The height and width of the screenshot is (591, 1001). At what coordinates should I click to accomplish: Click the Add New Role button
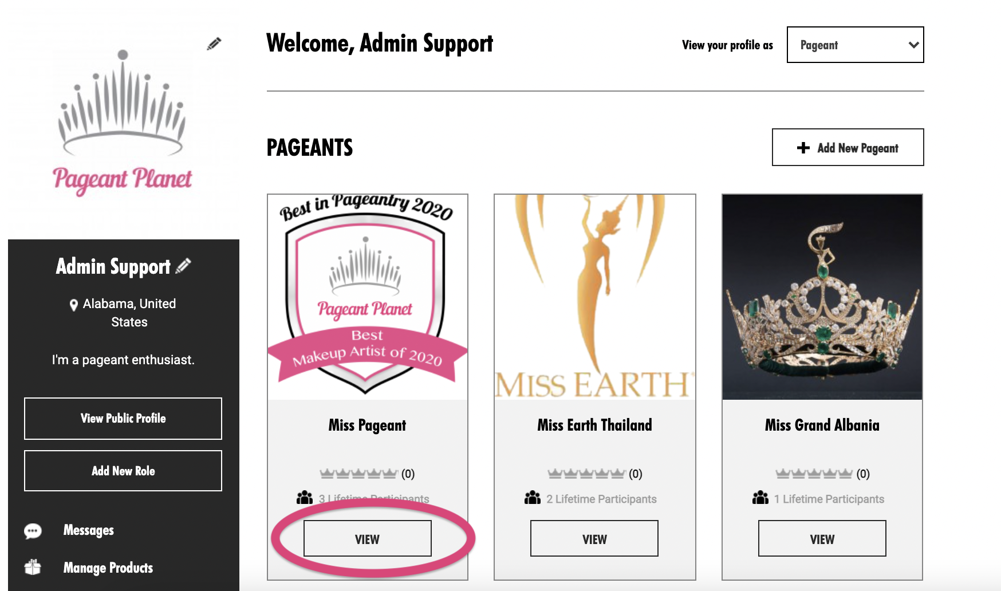pos(123,471)
